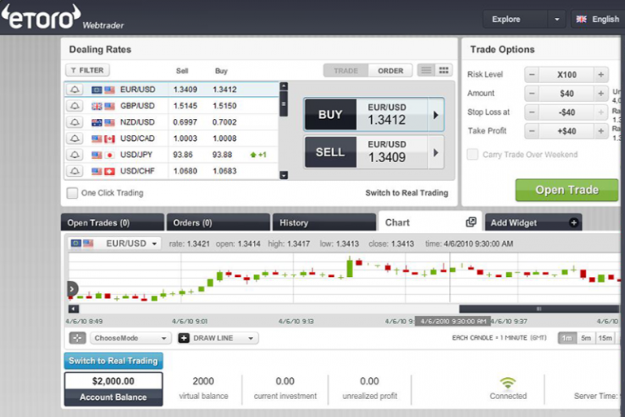This screenshot has height=417, width=625.
Task: Click the bell alert icon for NZD/USD
Action: pyautogui.click(x=75, y=122)
